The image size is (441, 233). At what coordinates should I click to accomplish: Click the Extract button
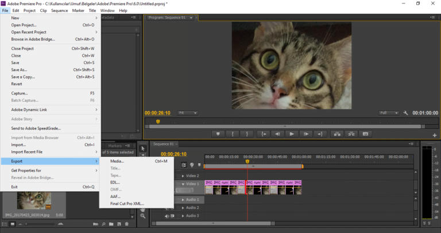[351, 134]
